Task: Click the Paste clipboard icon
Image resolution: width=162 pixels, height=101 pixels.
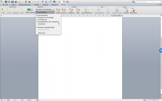Action: 26,2
